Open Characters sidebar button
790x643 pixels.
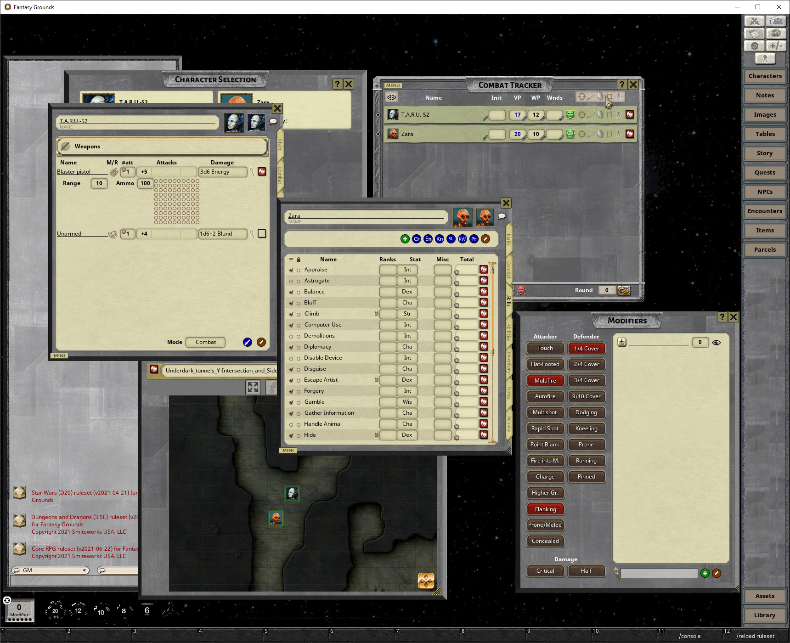pos(765,76)
